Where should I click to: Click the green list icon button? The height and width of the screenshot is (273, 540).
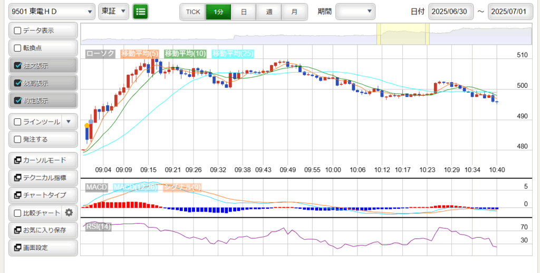(x=140, y=12)
